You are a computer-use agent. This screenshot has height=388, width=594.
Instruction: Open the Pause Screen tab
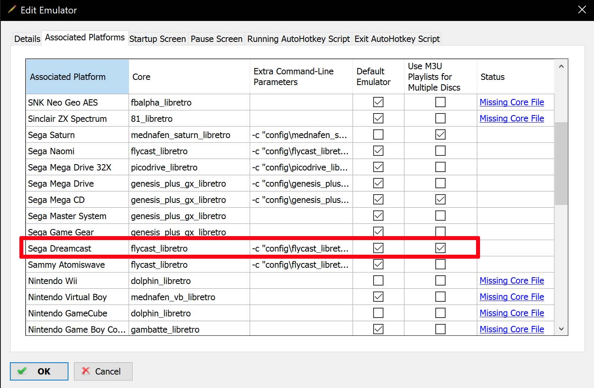(x=216, y=39)
